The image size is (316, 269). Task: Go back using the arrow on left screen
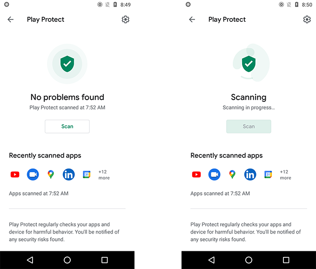[11, 20]
